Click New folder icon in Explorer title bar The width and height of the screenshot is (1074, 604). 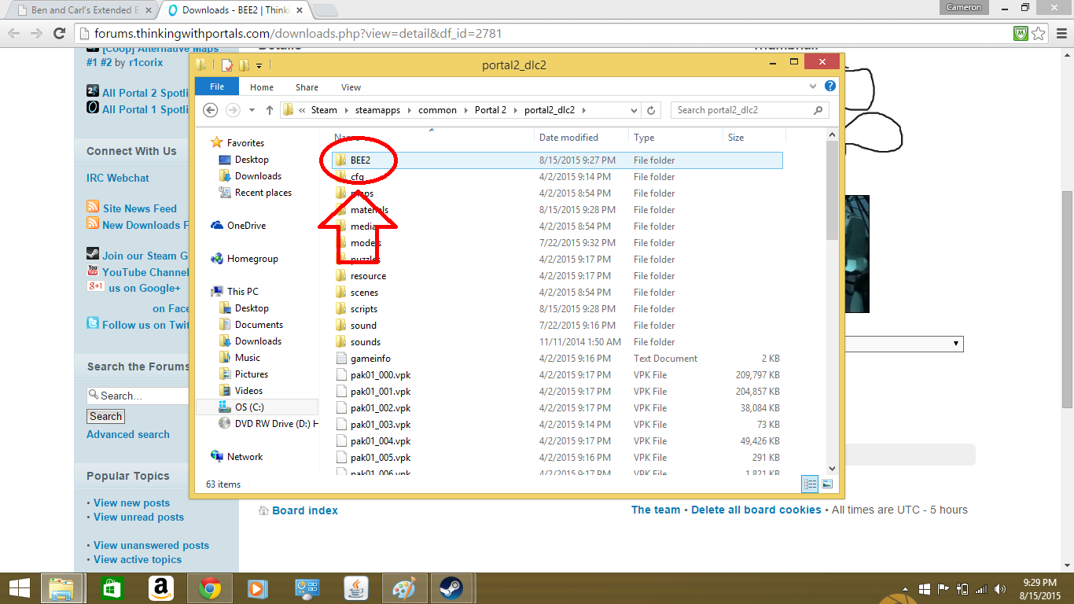pyautogui.click(x=244, y=65)
